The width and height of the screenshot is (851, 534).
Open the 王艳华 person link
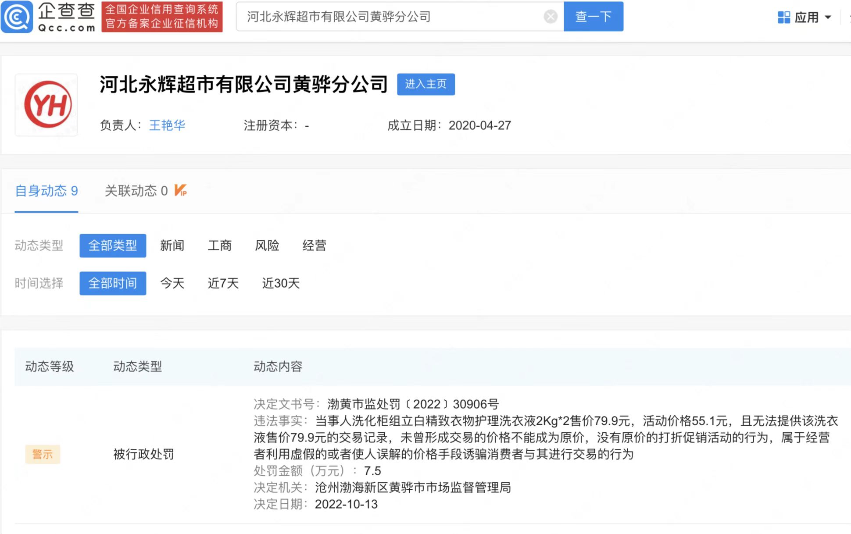pos(167,125)
